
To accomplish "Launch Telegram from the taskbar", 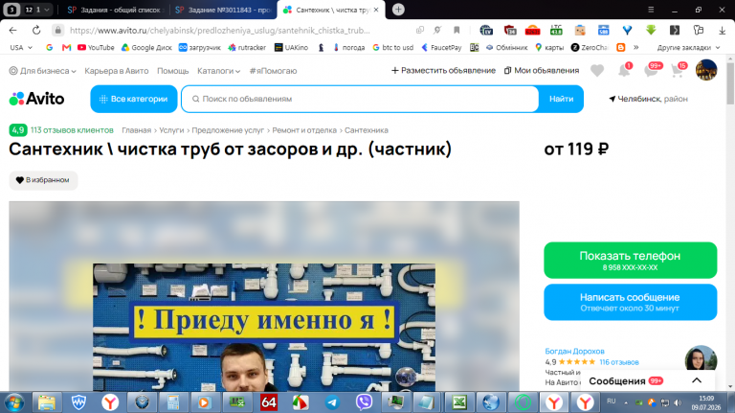I will (332, 402).
